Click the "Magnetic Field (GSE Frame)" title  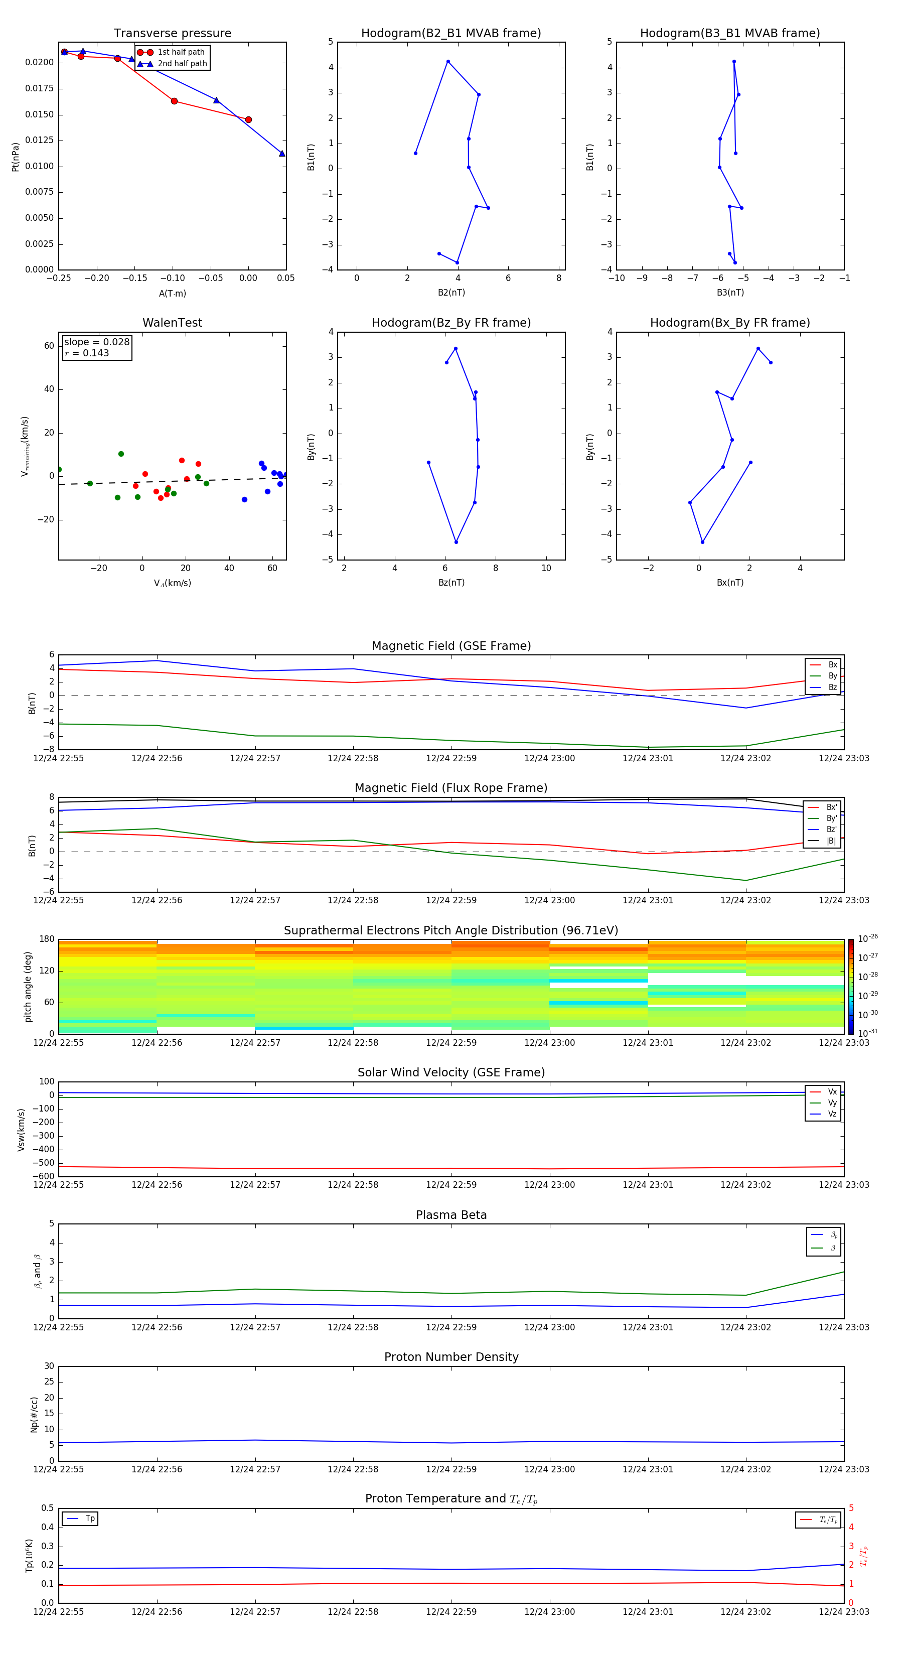(451, 645)
